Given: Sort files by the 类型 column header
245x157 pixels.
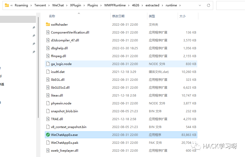Looking at the screenshot, I should click(152, 16).
